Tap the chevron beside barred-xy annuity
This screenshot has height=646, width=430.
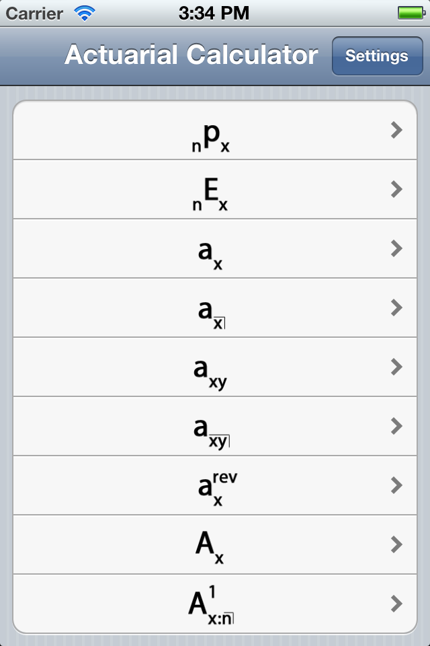pos(396,427)
